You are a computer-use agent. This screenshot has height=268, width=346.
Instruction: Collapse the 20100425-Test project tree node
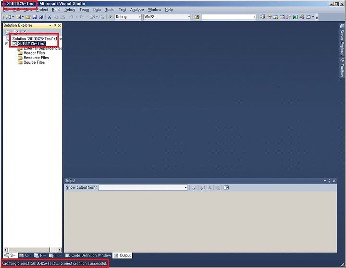[x=7, y=44]
